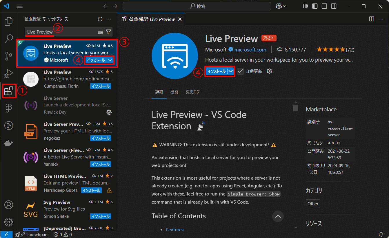The height and width of the screenshot is (238, 389).
Task: Click the Other category tag
Action: tap(313, 204)
